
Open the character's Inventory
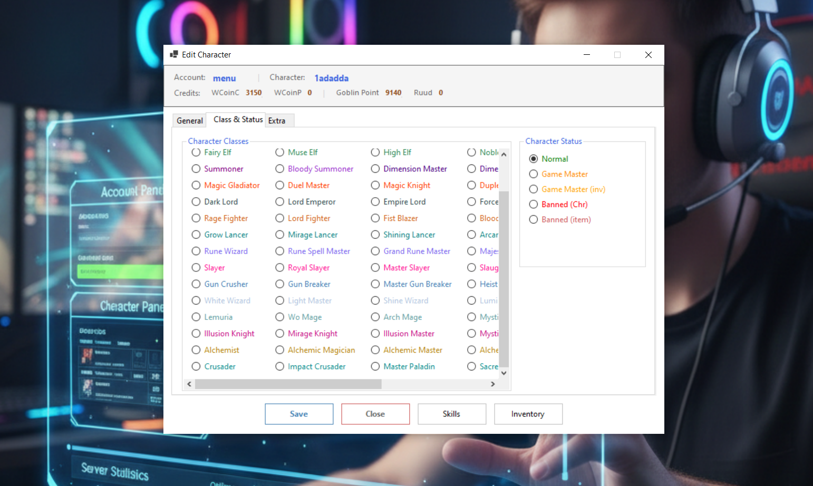[528, 414]
